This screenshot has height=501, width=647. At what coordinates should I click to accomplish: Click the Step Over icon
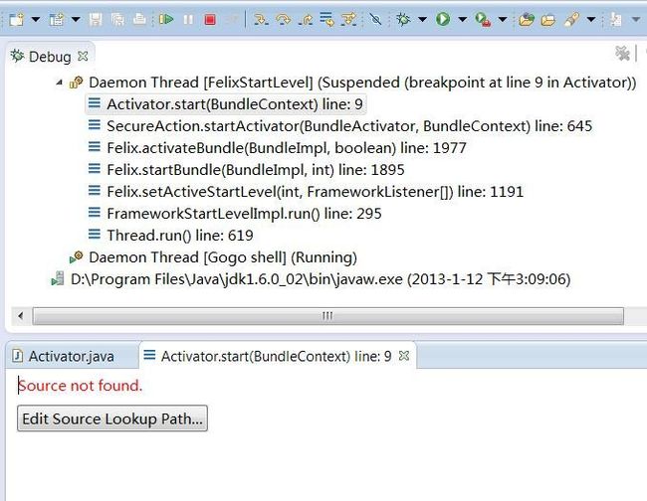[283, 19]
